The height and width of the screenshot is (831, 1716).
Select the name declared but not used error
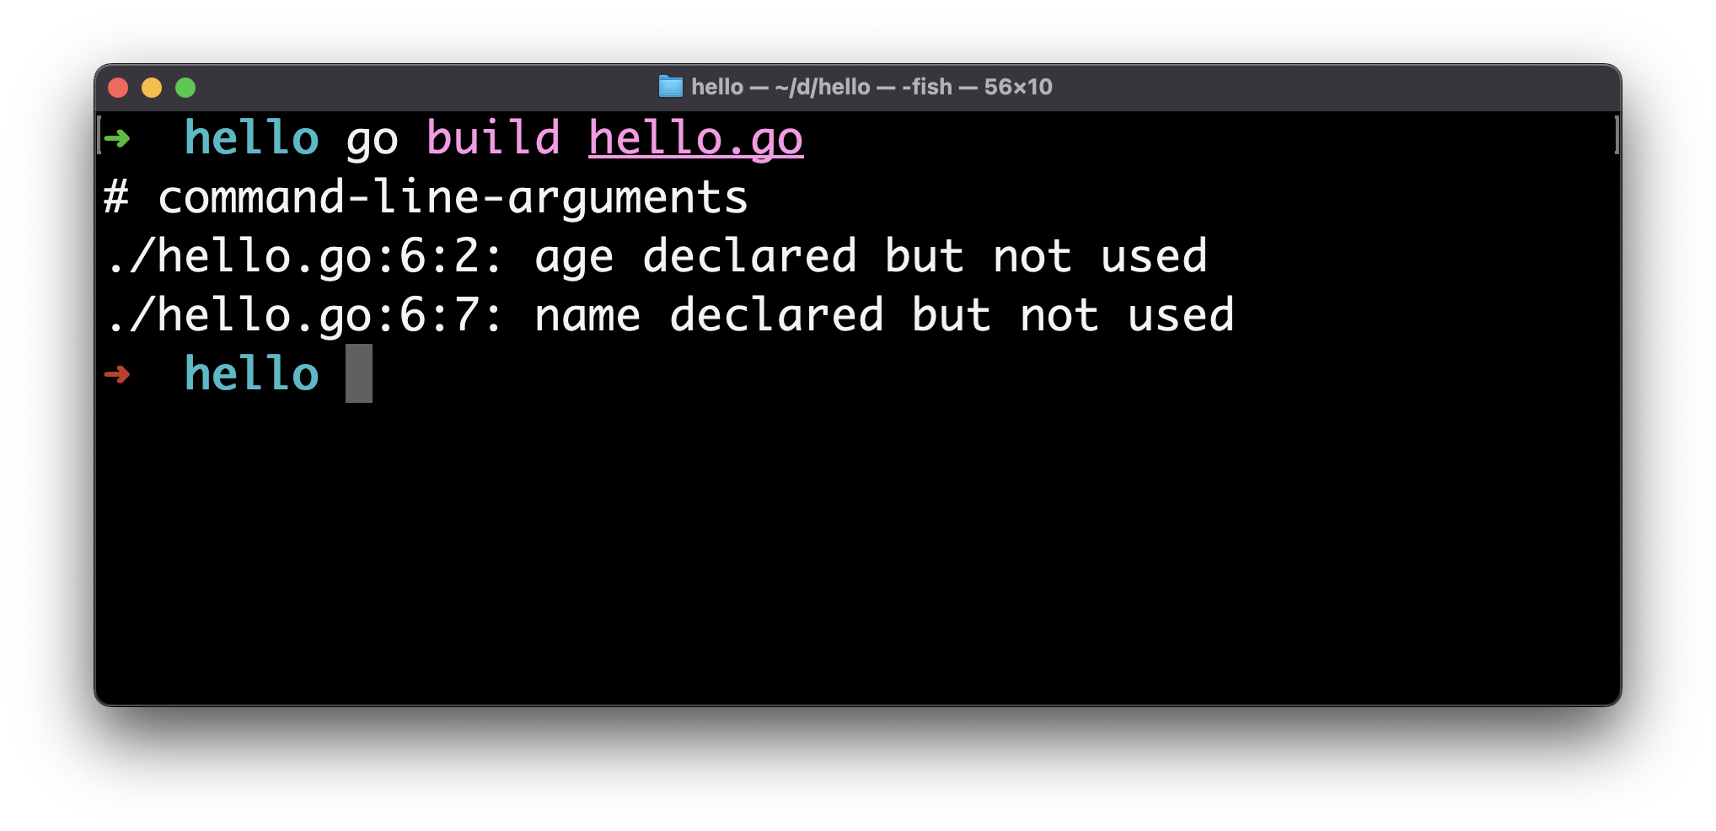coord(670,314)
